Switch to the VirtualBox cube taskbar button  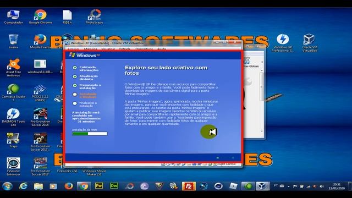point(262,186)
